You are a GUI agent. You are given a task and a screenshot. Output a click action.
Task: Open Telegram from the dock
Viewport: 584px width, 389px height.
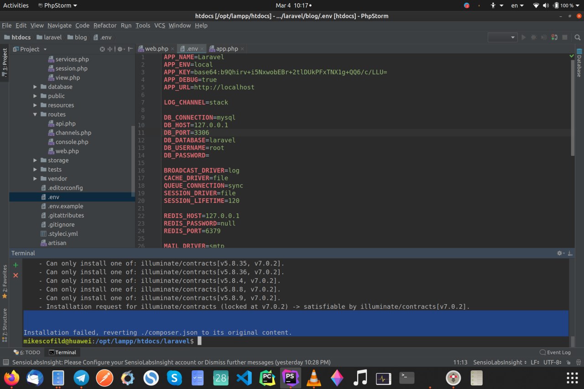pos(82,378)
